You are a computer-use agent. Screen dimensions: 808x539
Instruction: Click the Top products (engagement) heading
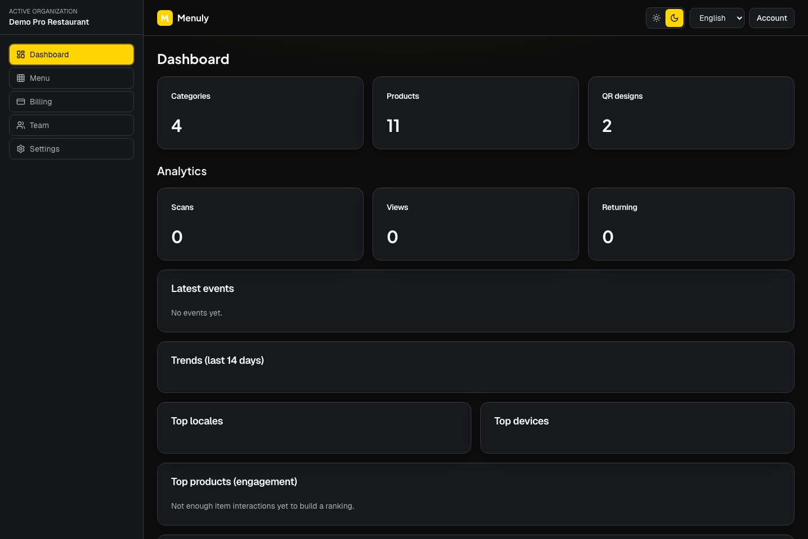pyautogui.click(x=234, y=482)
